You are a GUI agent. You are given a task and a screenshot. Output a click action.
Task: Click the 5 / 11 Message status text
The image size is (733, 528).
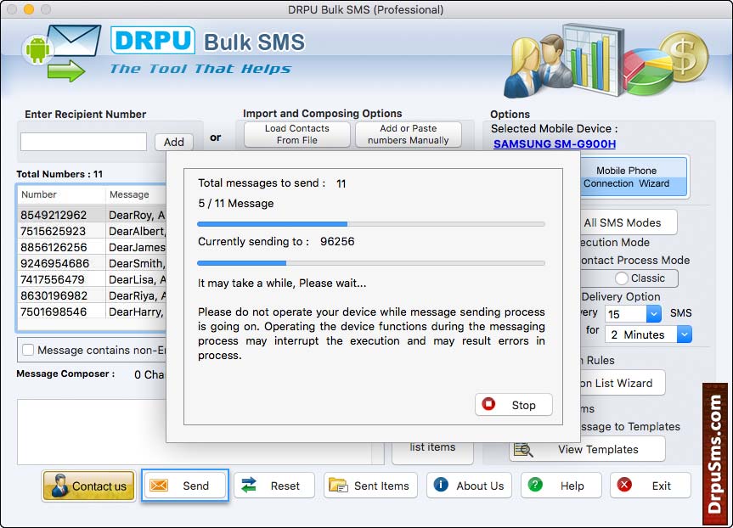[235, 203]
